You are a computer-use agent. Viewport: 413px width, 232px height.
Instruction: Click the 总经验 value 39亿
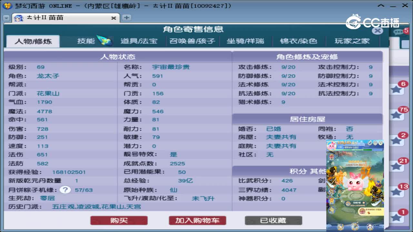(x=186, y=181)
